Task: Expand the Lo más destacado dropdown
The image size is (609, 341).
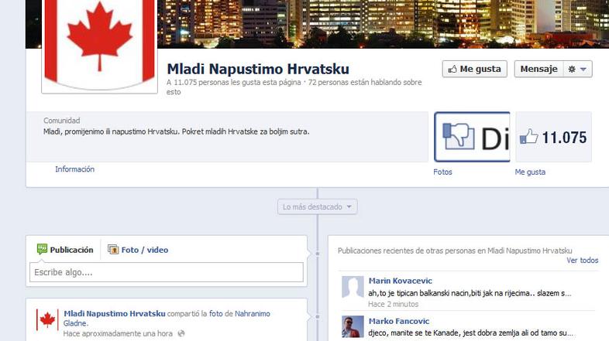Action: pos(318,207)
